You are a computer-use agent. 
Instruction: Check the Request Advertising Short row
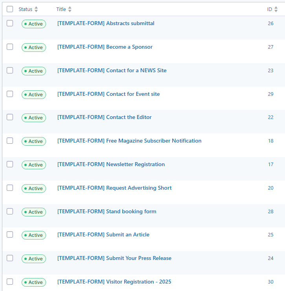[10, 188]
